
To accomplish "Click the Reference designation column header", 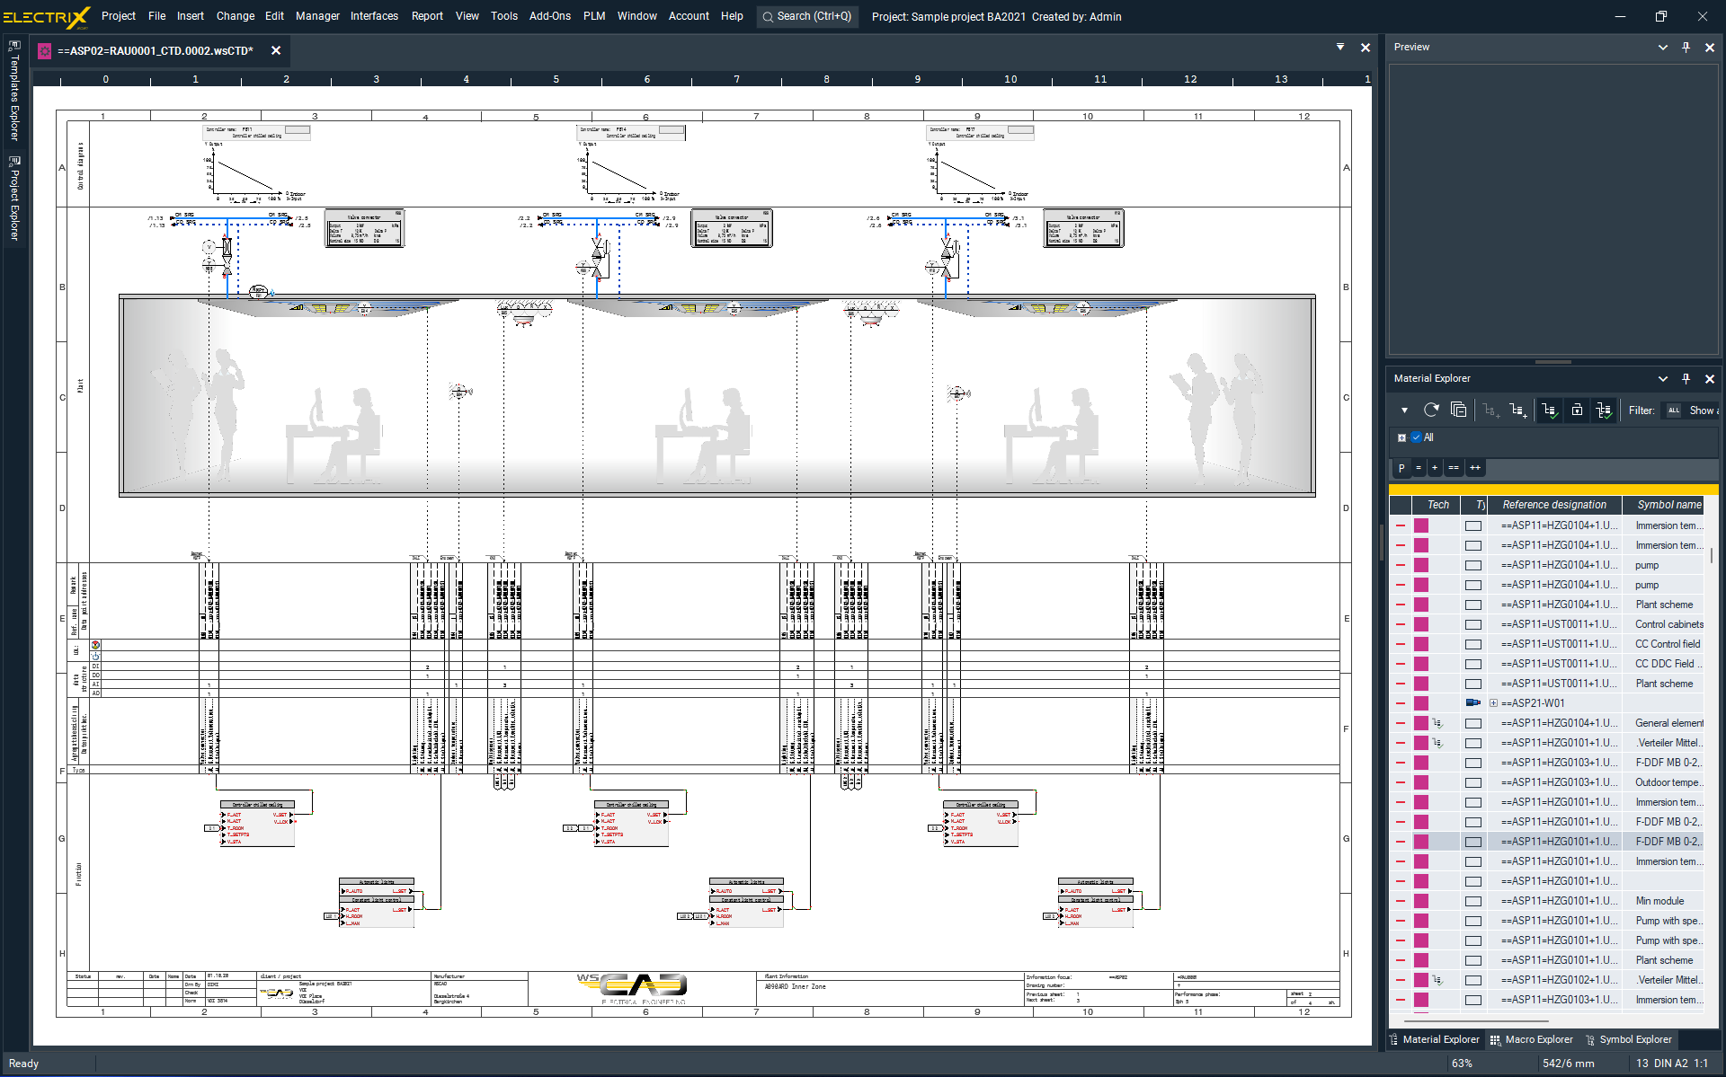I will (x=1553, y=505).
